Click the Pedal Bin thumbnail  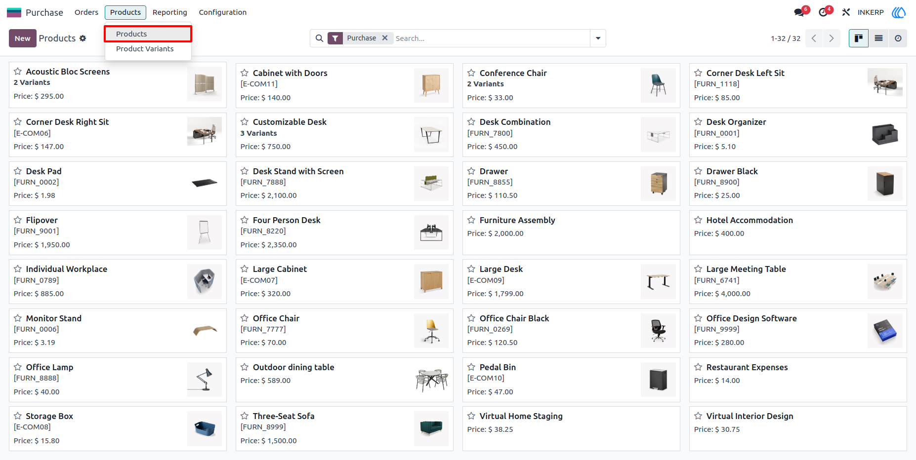click(x=658, y=380)
